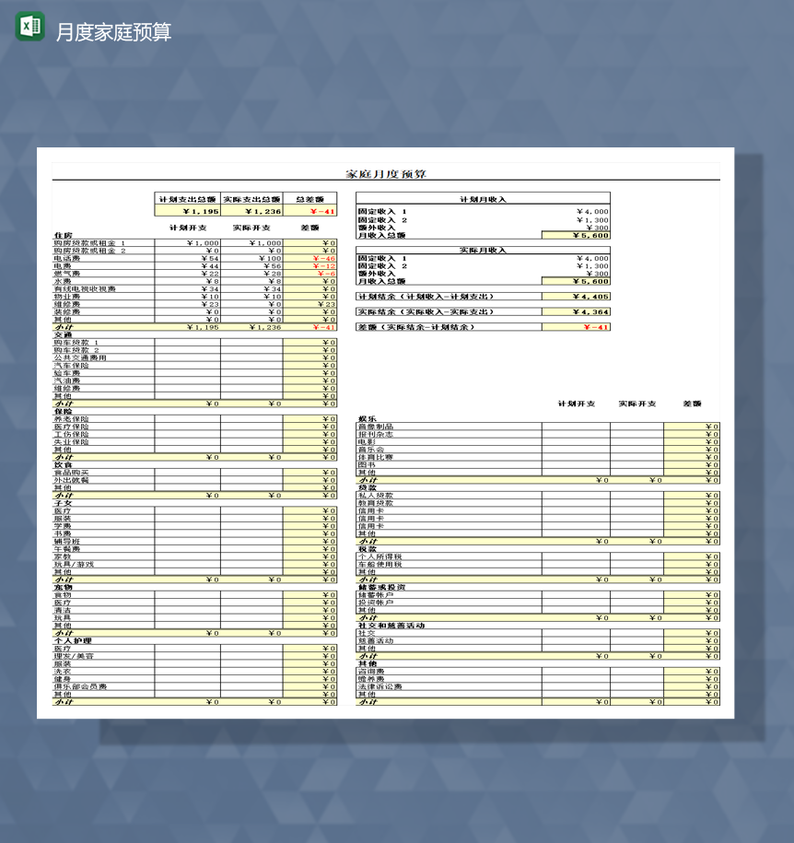Select the 家庭月度预算 title cell

[x=386, y=172]
